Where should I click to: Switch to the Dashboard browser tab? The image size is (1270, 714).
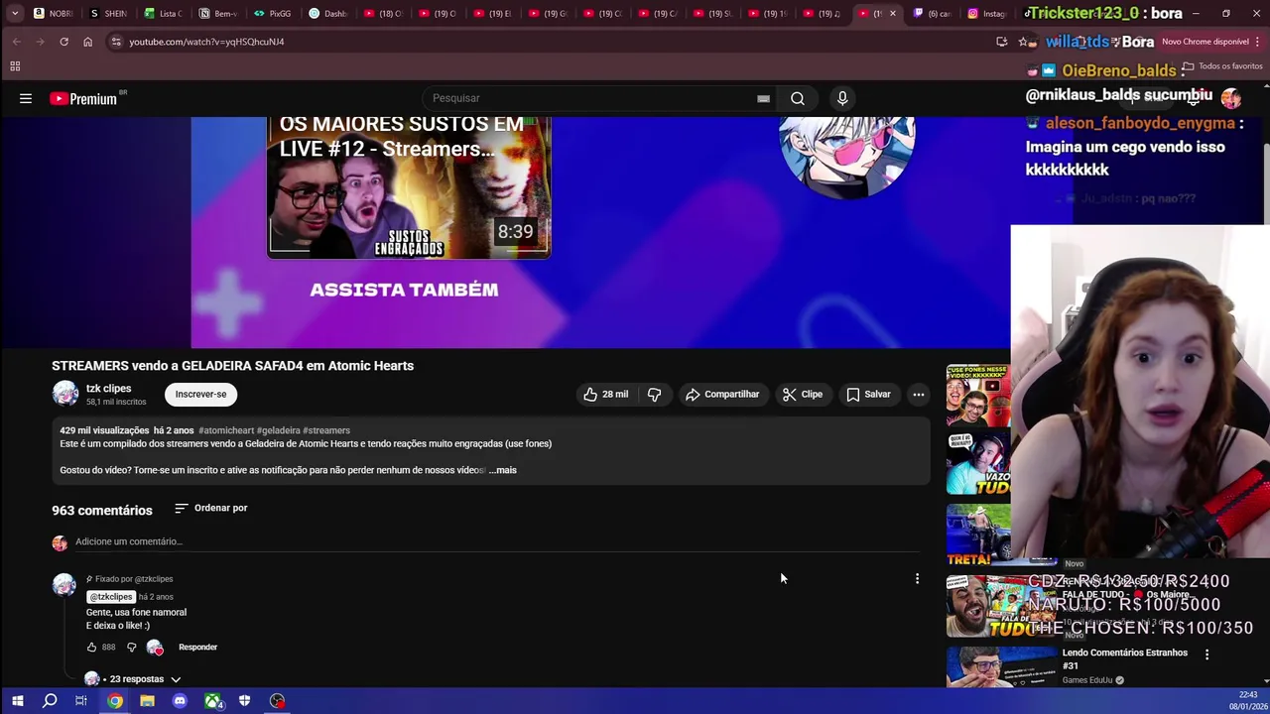[x=326, y=14]
